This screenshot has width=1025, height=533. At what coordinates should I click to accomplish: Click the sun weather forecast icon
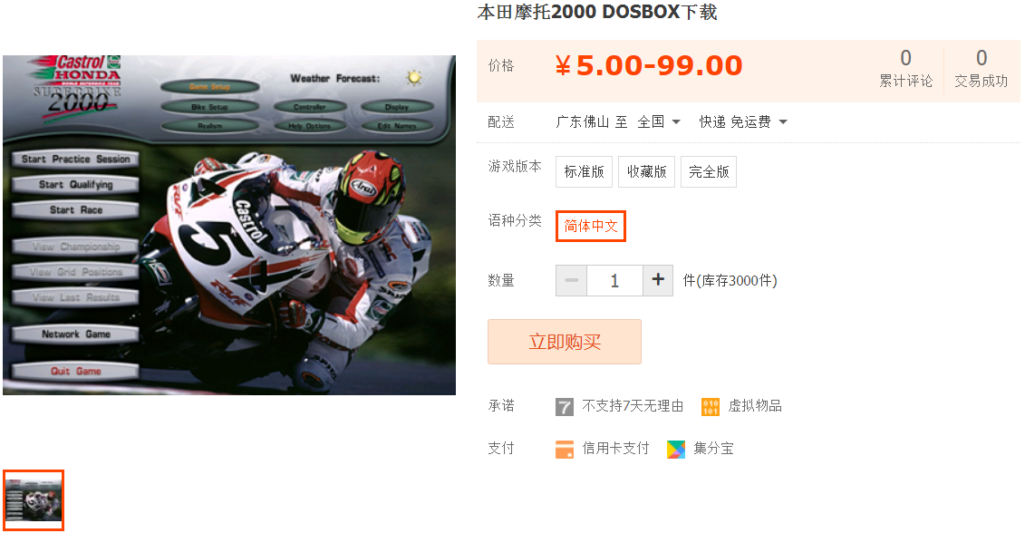pos(413,78)
